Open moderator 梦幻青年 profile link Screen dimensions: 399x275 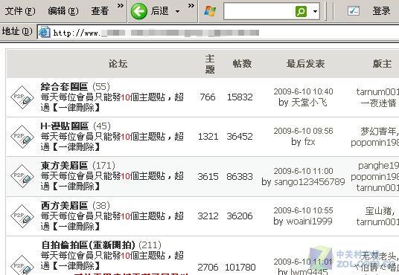click(378, 132)
